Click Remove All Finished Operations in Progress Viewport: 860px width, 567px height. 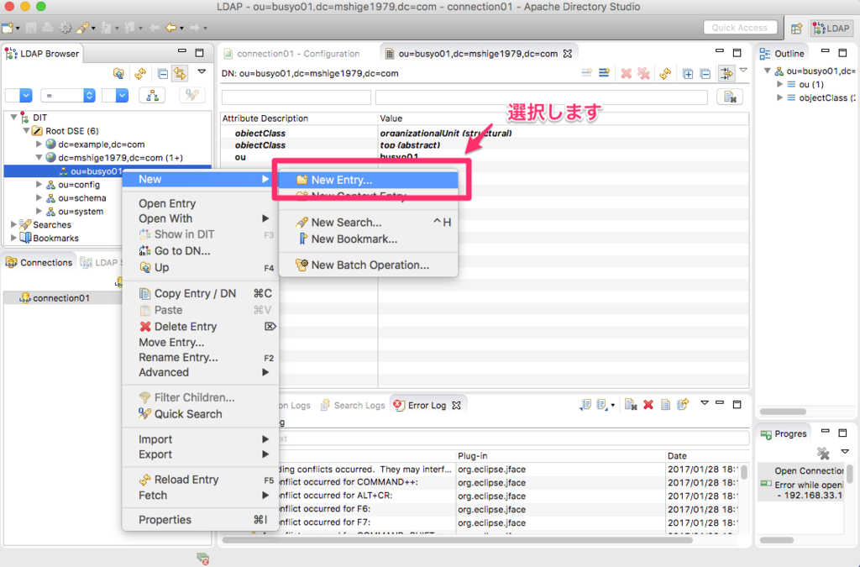pyautogui.click(x=823, y=453)
